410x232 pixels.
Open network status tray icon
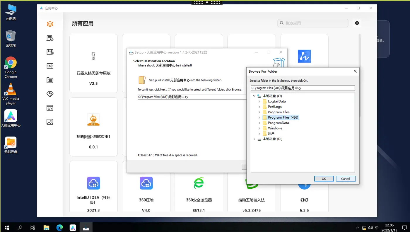pyautogui.click(x=364, y=228)
